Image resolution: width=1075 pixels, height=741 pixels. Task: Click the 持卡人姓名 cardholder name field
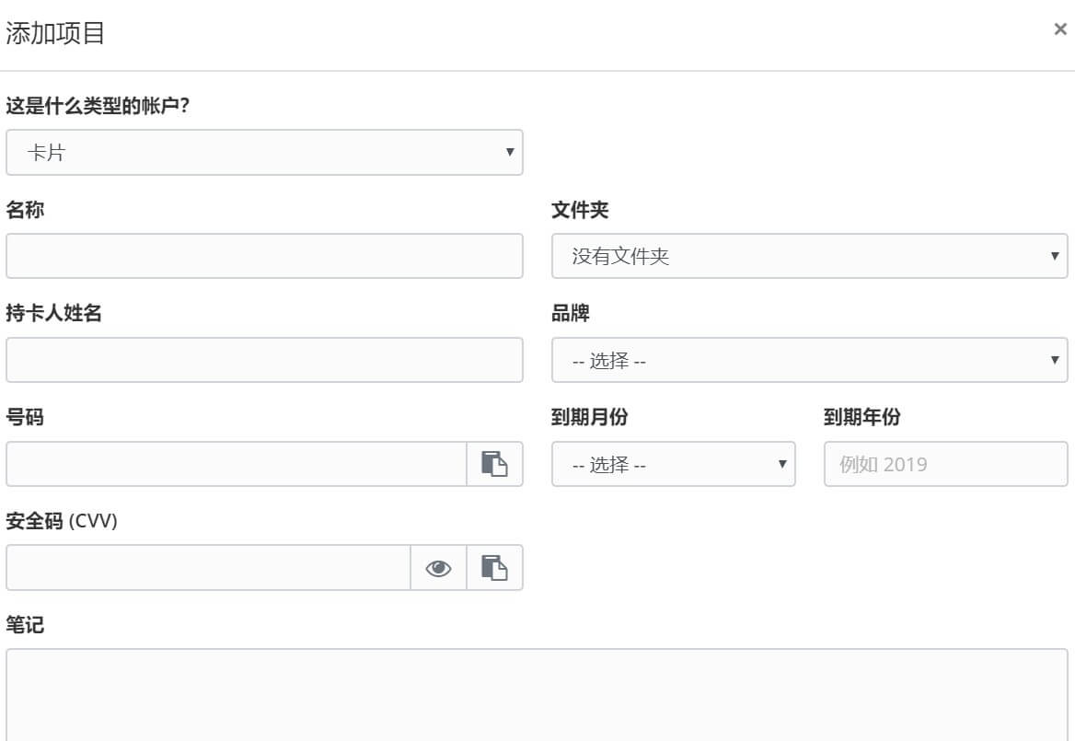(264, 360)
